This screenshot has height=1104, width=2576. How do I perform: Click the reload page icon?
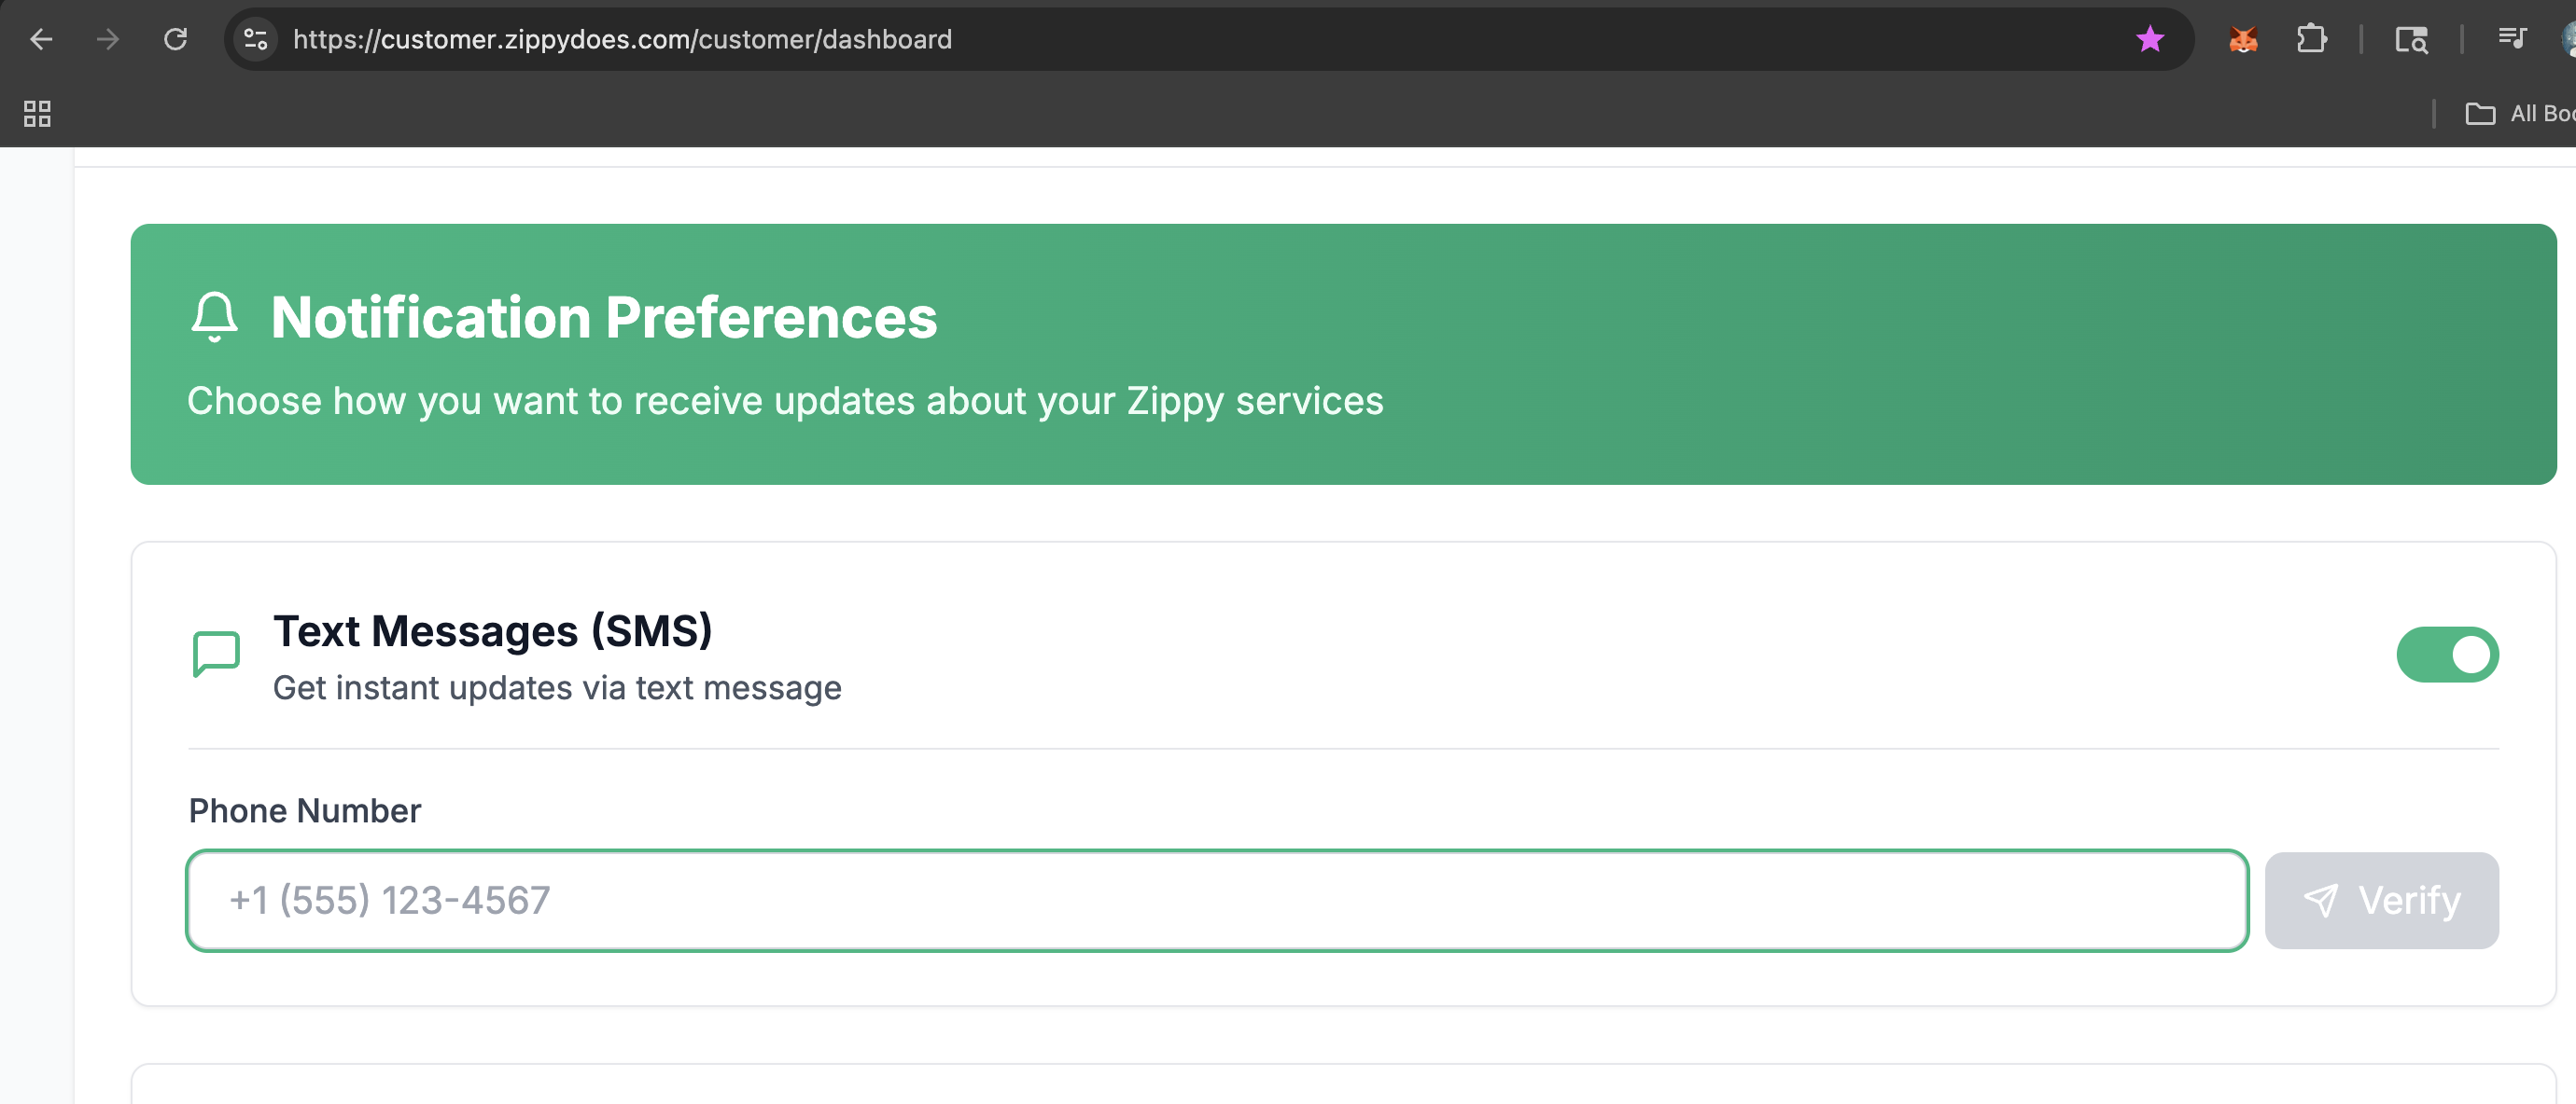[176, 39]
